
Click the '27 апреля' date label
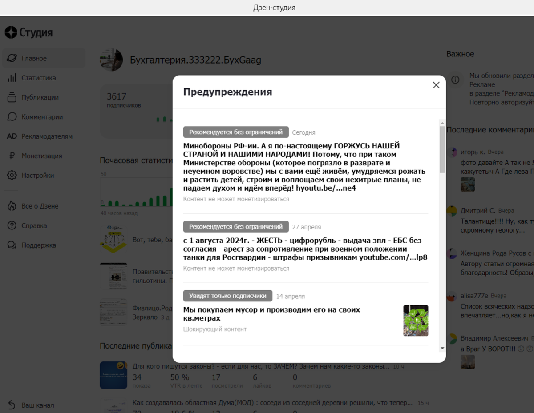click(307, 227)
